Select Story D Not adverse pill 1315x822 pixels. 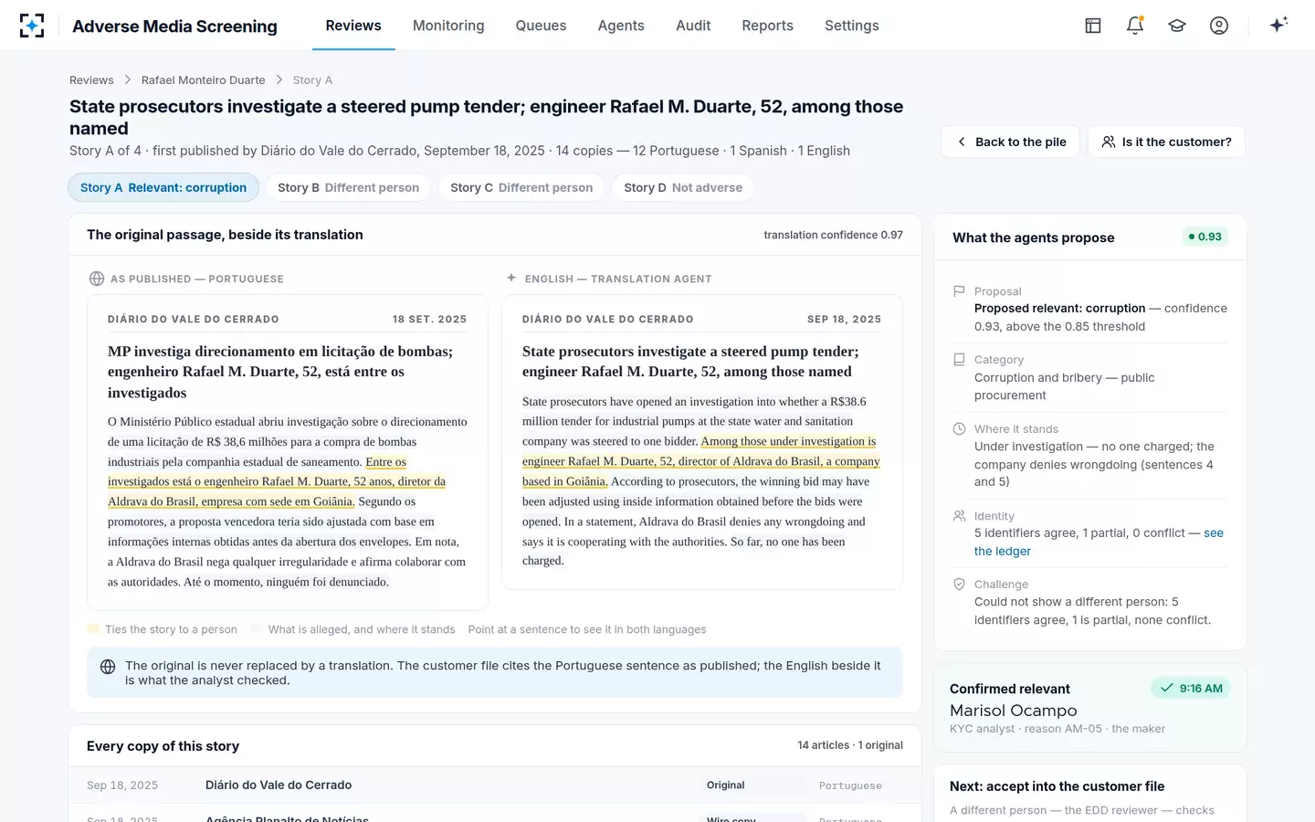(x=683, y=187)
